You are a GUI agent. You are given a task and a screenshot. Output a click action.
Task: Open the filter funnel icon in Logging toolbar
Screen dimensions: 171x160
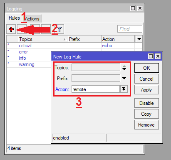pyautogui.click(x=60, y=29)
